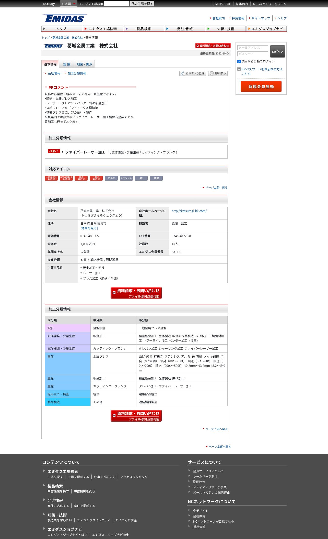The width and height of the screenshot is (328, 539).
Task: Click 葛城金属工業 株式会社 breadcrumb link
Action: (x=67, y=38)
